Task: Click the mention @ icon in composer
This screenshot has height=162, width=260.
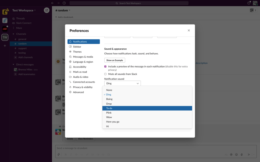Action: tap(231, 154)
